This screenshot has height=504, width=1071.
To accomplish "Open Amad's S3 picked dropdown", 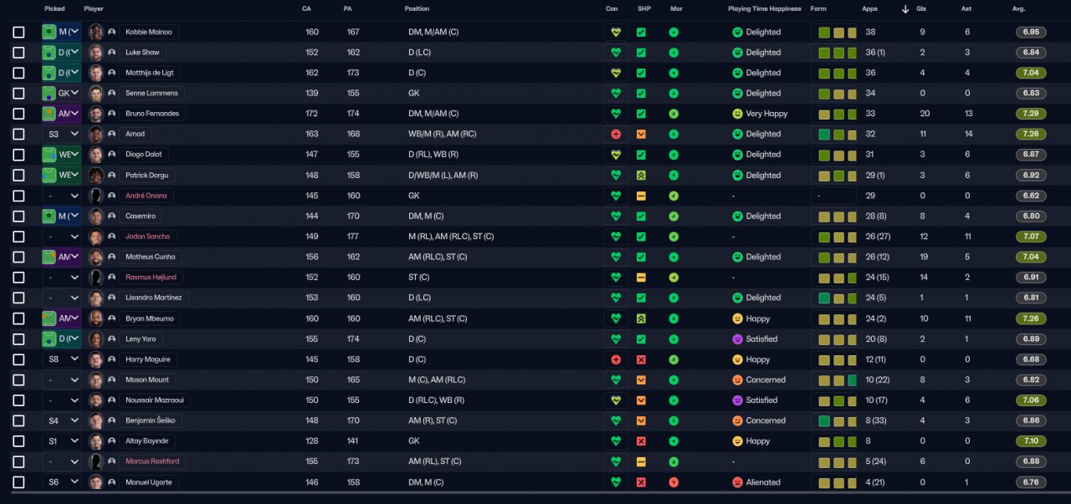I will (62, 134).
